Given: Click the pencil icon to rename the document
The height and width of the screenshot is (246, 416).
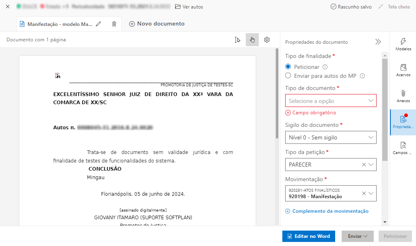Looking at the screenshot, I should pyautogui.click(x=98, y=24).
